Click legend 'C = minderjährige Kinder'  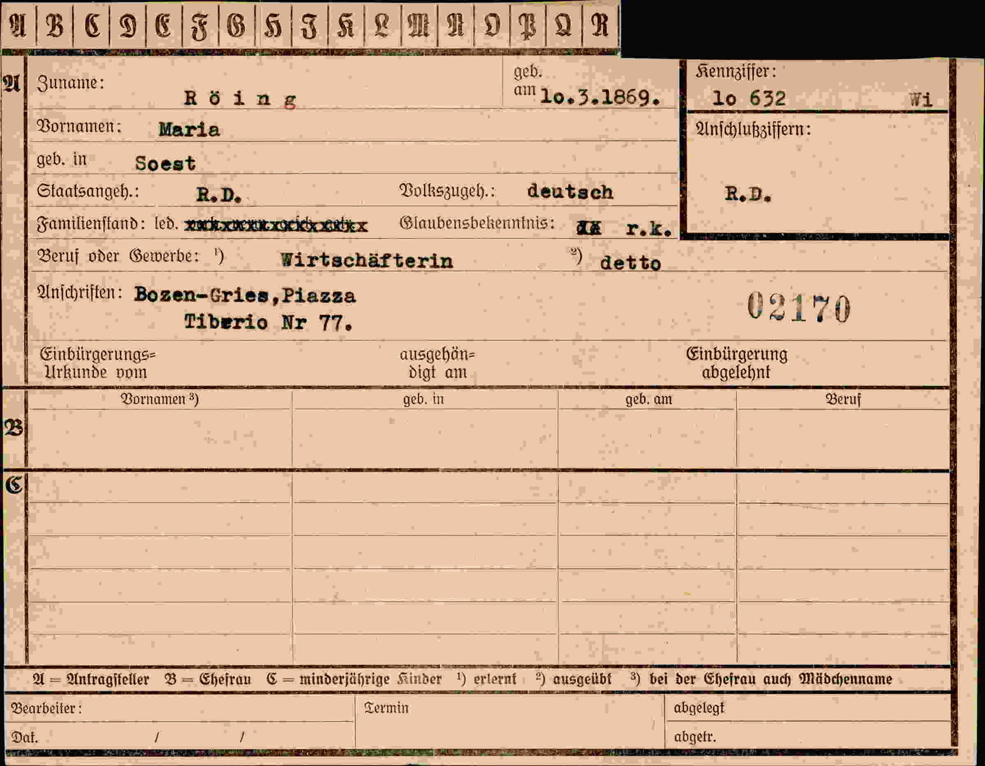(x=354, y=679)
